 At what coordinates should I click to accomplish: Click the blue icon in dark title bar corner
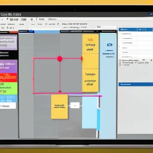pos(150,14)
